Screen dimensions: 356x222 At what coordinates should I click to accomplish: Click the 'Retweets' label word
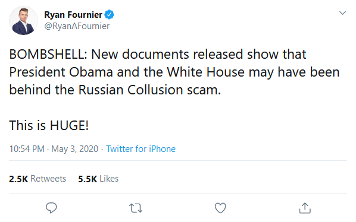pyautogui.click(x=48, y=179)
